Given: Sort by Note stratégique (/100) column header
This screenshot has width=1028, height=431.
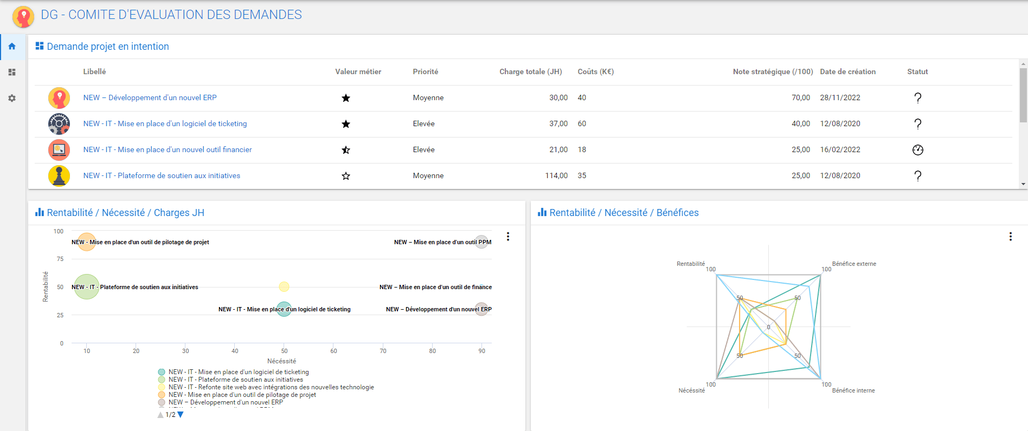Looking at the screenshot, I should point(773,71).
